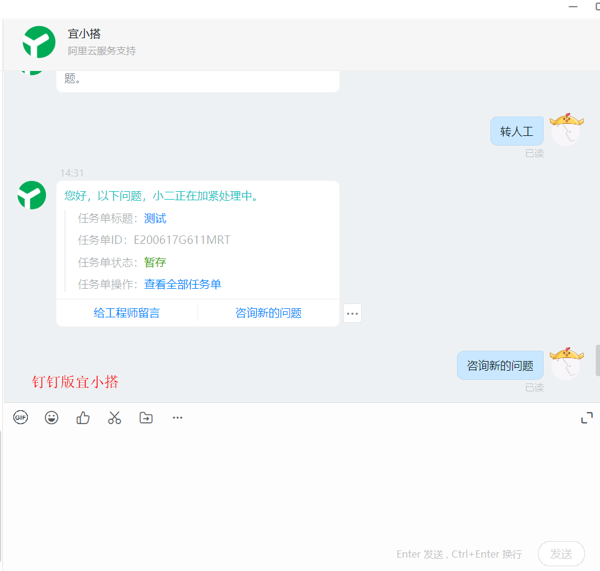The image size is (600, 571).
Task: Click your avatar next to 转人工 message
Action: 566,129
